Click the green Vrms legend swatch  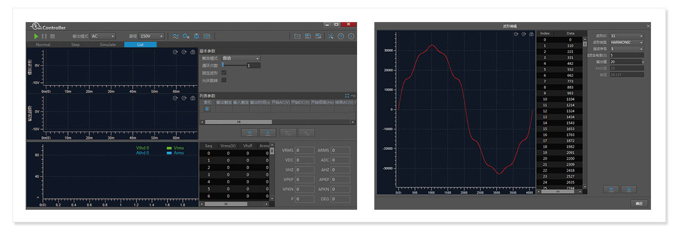169,148
